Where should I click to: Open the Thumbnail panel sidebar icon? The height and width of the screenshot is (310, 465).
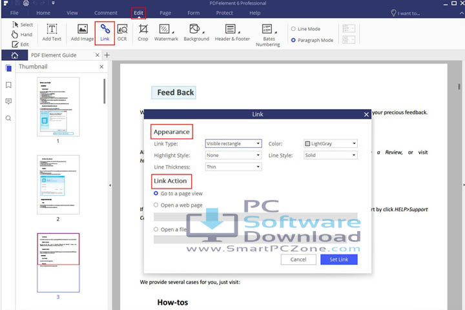[8, 68]
